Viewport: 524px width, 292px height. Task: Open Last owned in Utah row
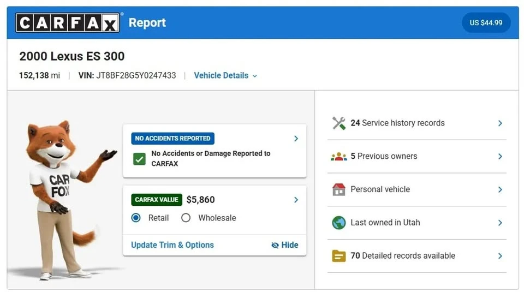click(x=416, y=223)
